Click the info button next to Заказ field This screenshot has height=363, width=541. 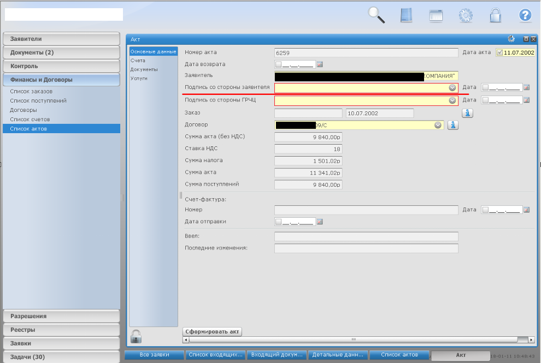[468, 113]
